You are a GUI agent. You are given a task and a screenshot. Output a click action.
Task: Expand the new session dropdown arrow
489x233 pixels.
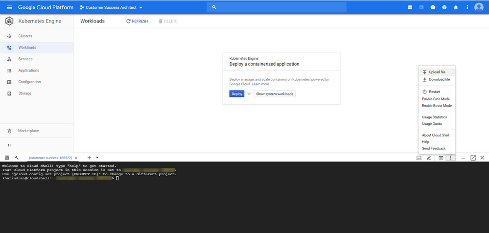coord(97,158)
